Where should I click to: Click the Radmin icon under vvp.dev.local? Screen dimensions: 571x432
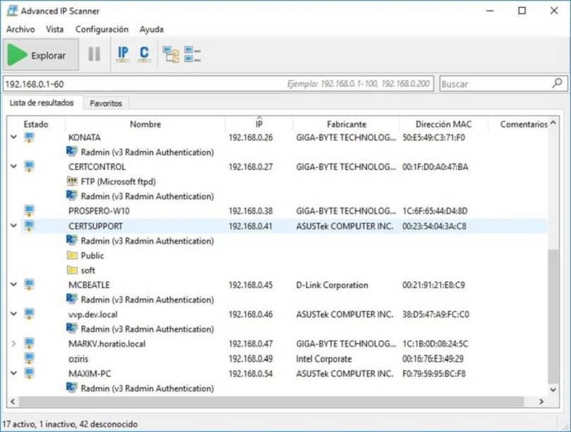(72, 329)
